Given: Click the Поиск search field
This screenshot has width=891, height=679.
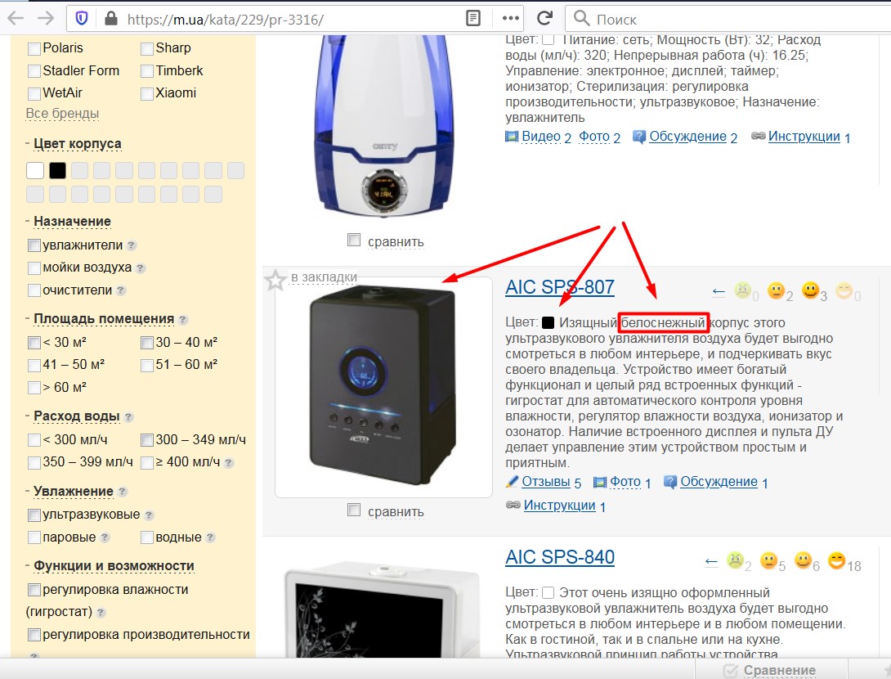Looking at the screenshot, I should click(719, 18).
